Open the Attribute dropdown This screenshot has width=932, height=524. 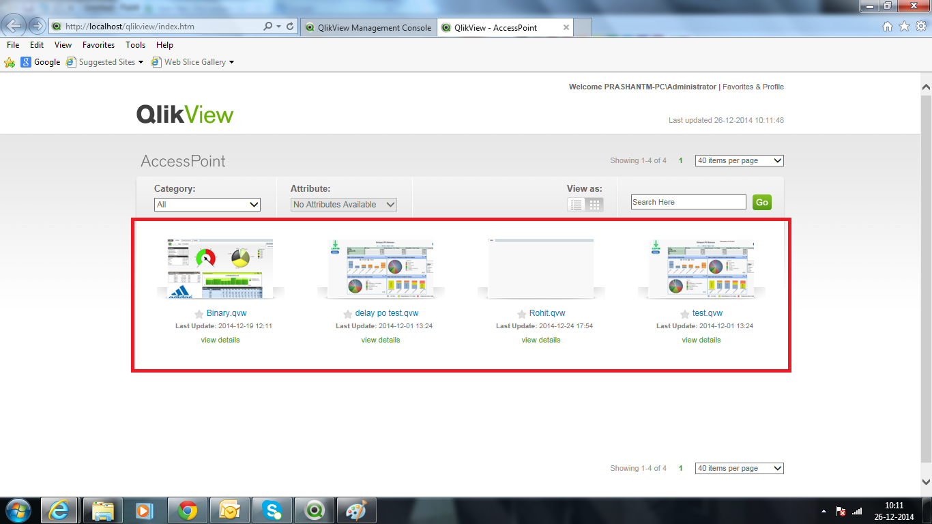pos(344,204)
